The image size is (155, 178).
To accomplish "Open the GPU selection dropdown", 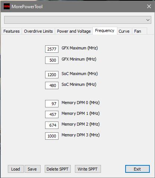I will [x=77, y=20].
